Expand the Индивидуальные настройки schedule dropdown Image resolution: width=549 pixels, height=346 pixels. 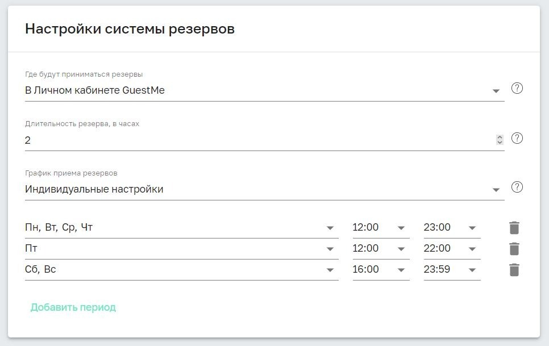496,189
